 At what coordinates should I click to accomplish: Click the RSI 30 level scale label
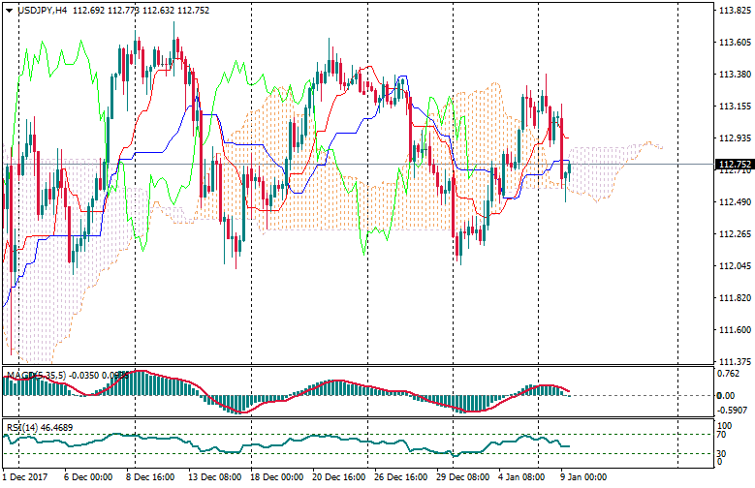722,453
